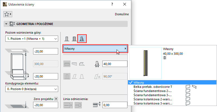Collapse the Geometria i położenie panel
The height and width of the screenshot is (112, 217).
[x=6, y=24]
